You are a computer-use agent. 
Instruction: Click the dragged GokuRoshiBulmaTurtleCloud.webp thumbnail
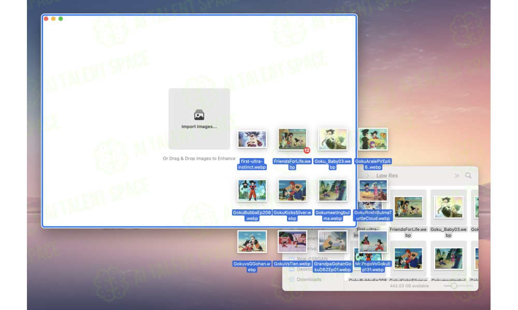(373, 191)
